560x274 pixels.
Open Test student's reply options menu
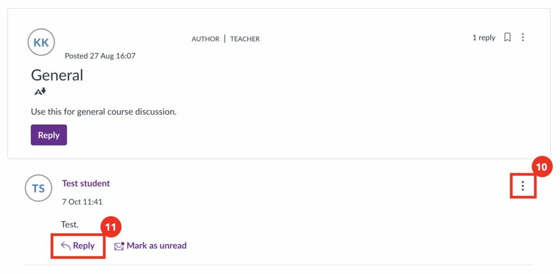[523, 186]
